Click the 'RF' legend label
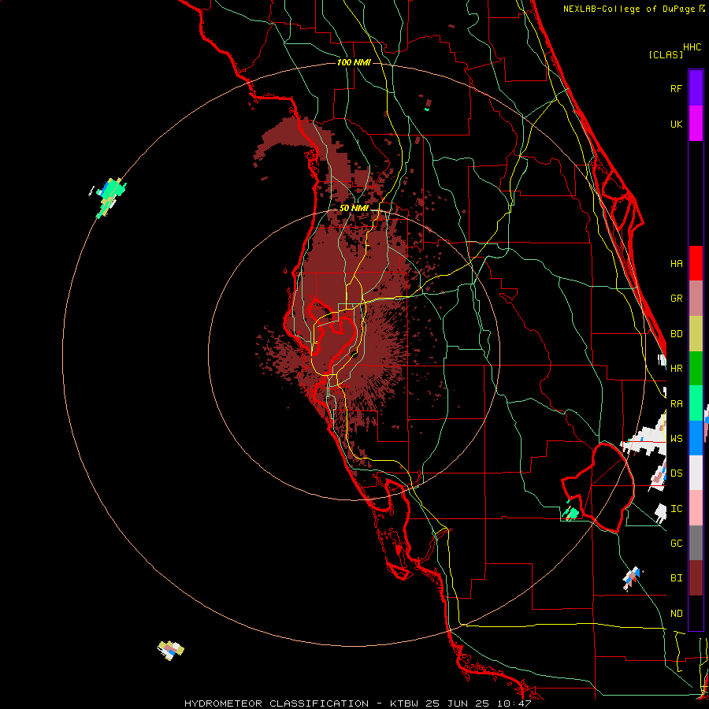This screenshot has width=709, height=709. [676, 88]
